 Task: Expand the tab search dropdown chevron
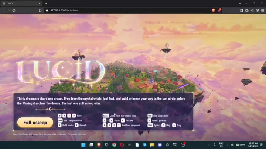[240, 3]
